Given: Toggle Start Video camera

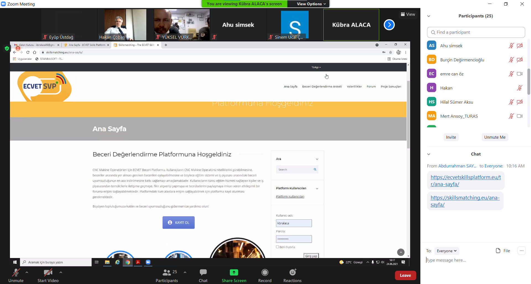Looking at the screenshot, I should point(48,273).
